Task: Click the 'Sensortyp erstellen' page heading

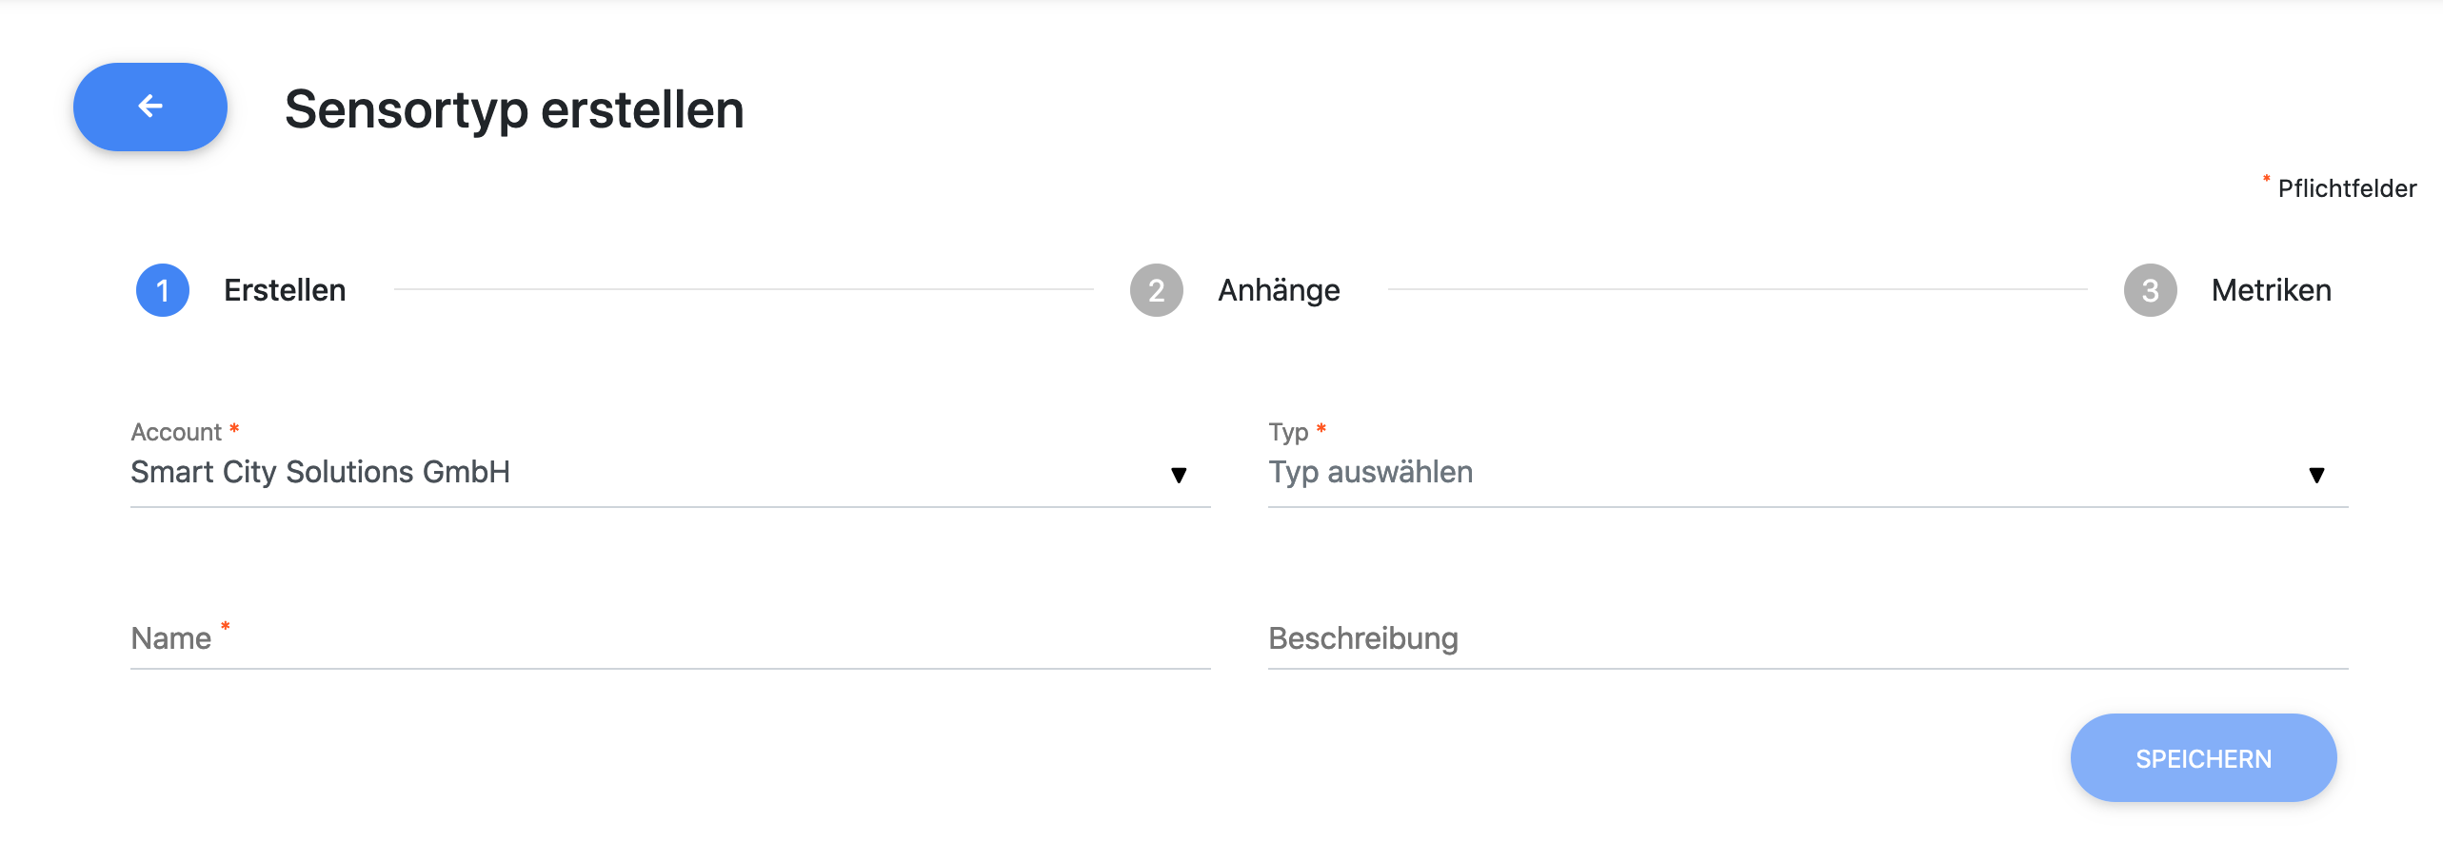Action: click(514, 109)
